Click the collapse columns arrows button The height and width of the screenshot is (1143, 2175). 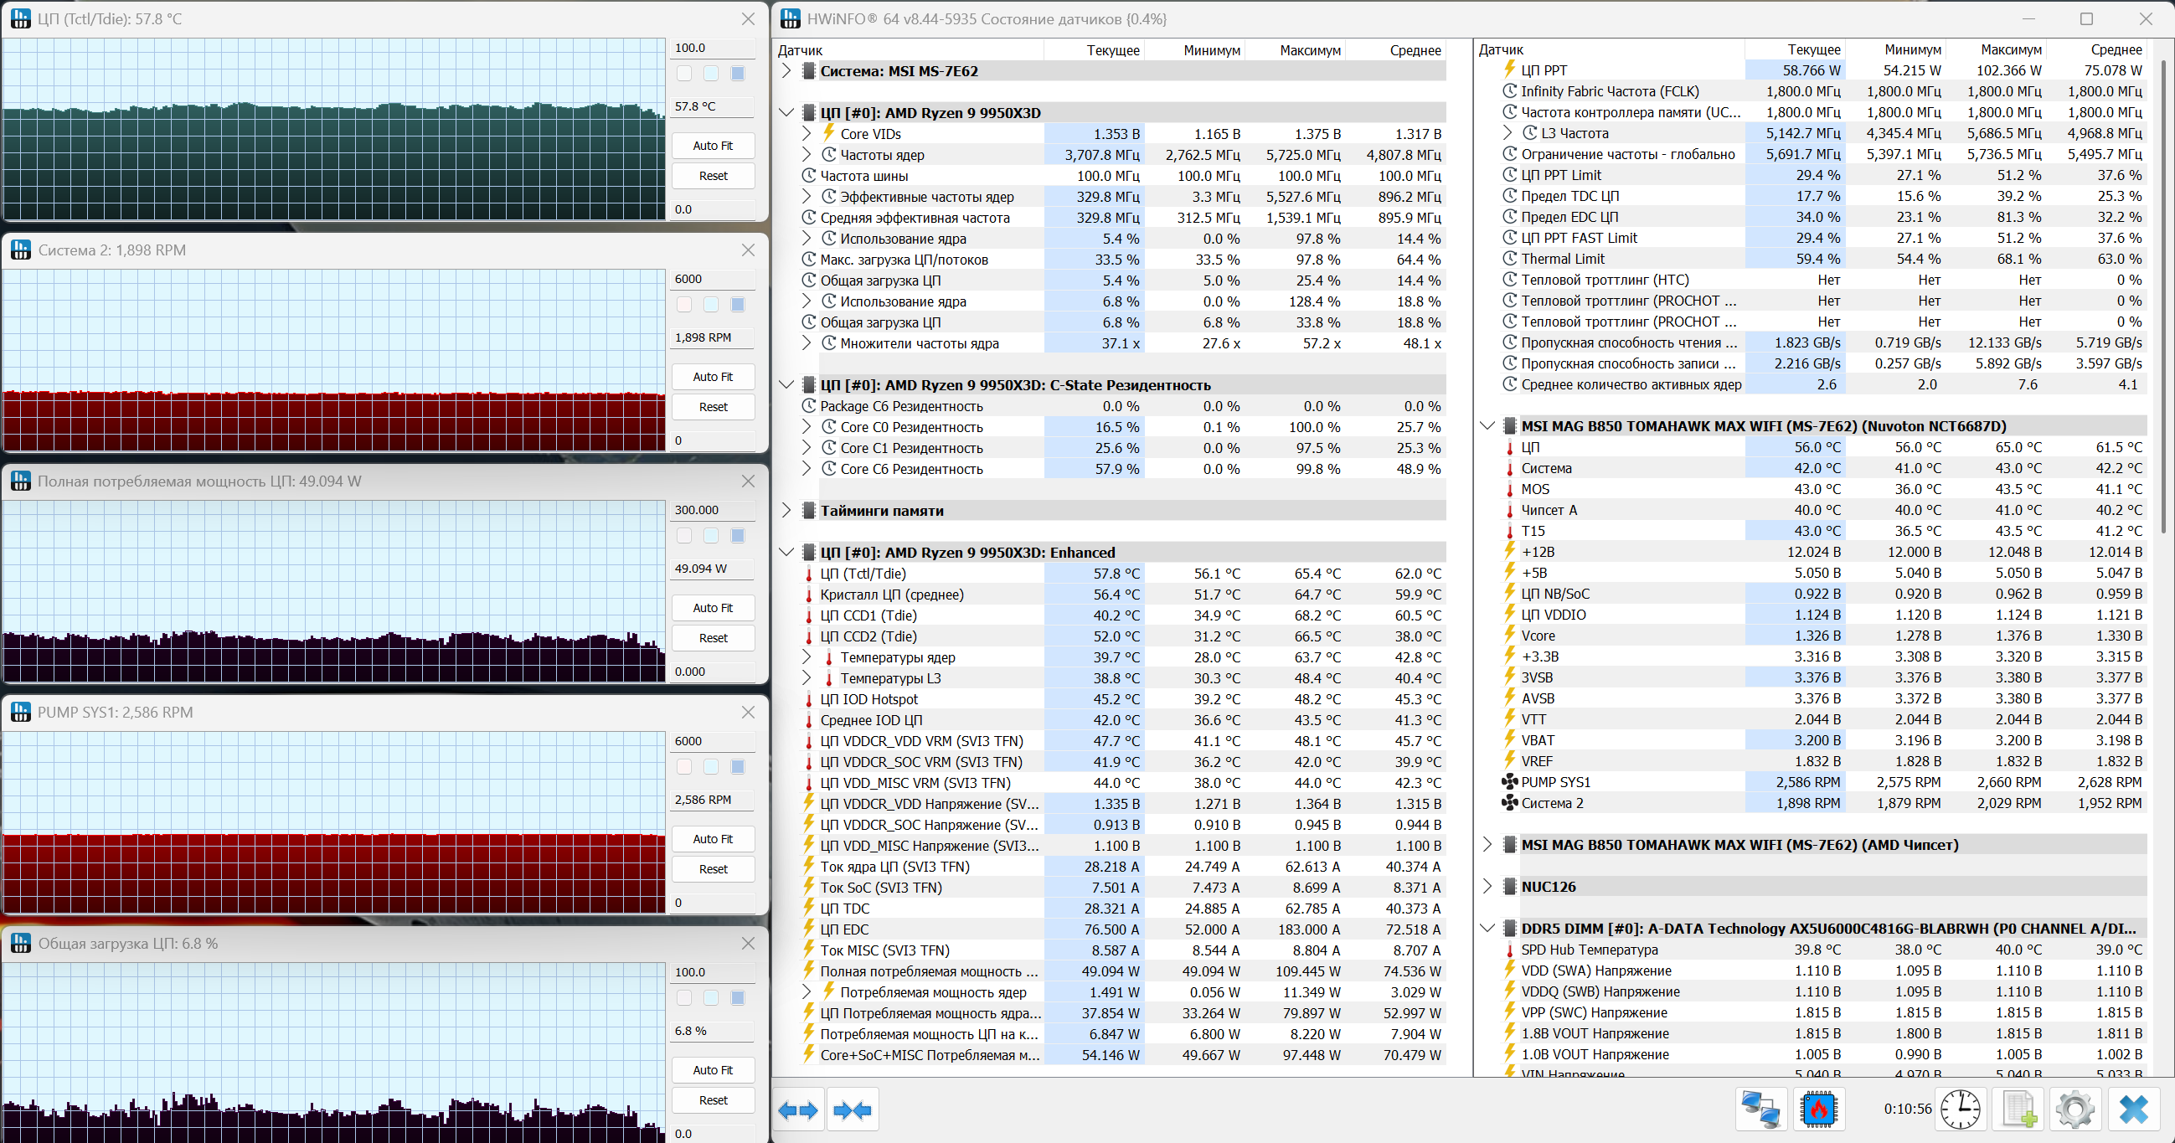click(x=852, y=1110)
